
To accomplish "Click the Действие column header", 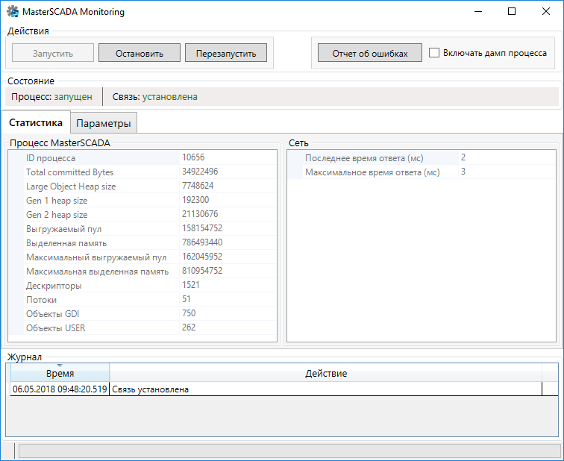I will pyautogui.click(x=326, y=373).
